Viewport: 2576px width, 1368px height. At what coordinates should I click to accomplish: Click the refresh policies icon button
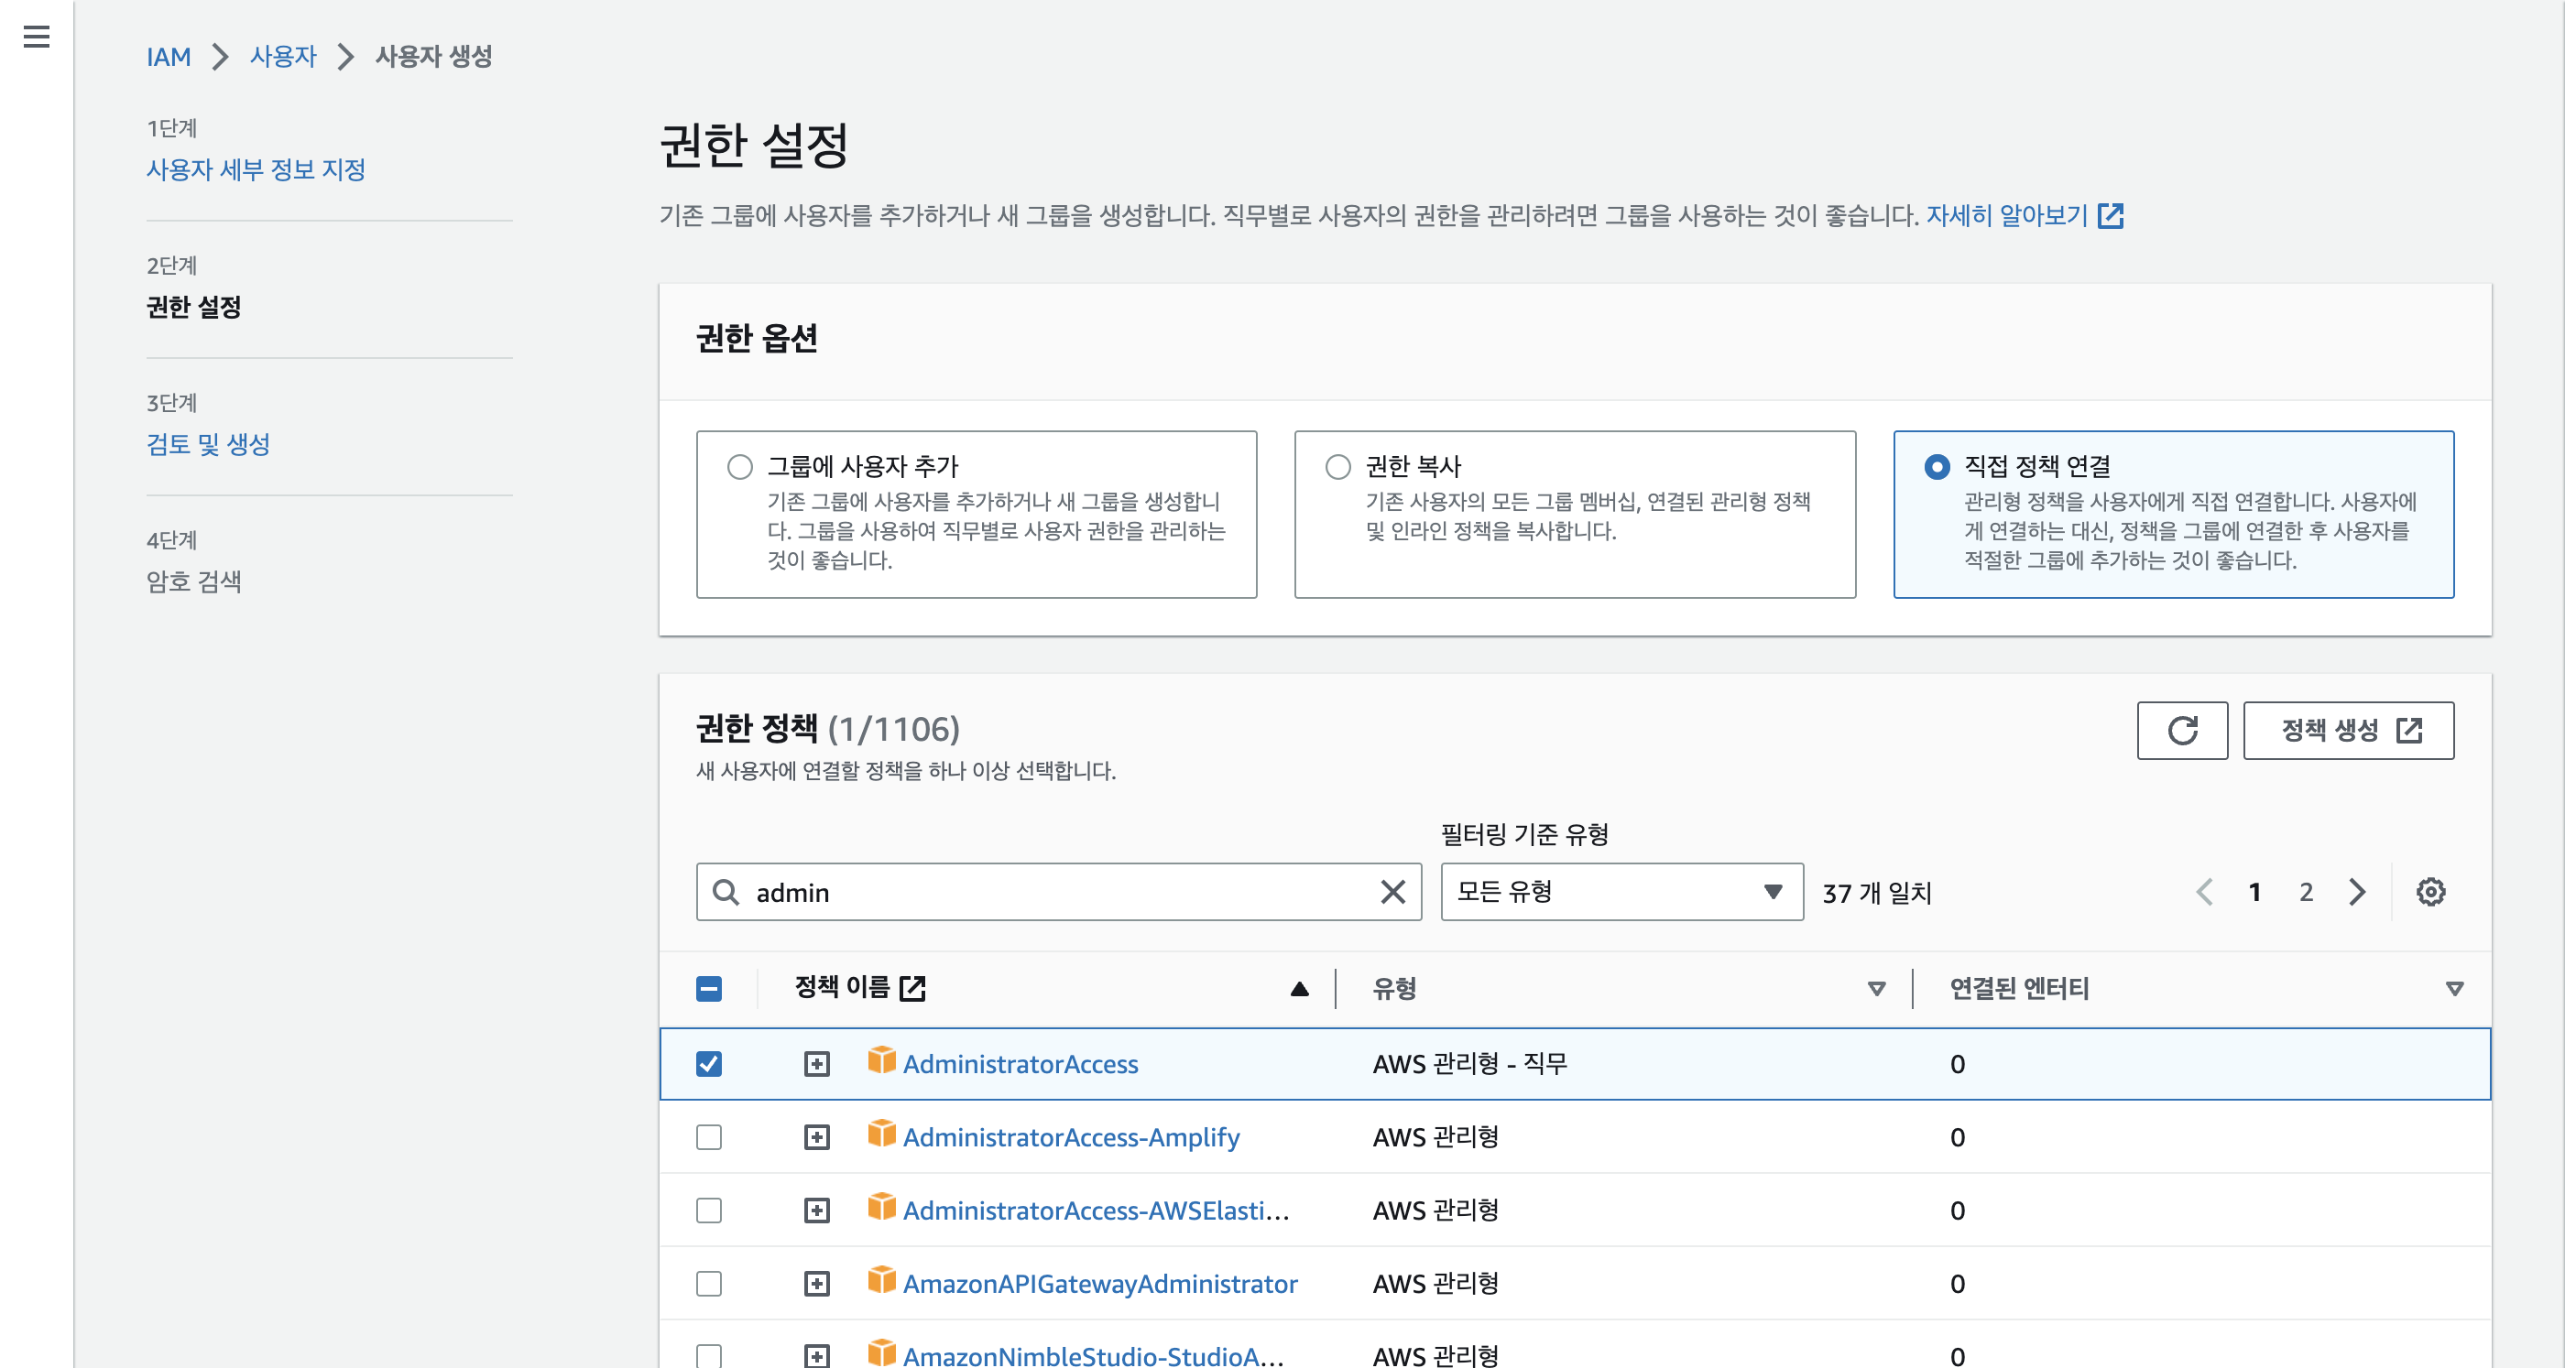pos(2181,731)
